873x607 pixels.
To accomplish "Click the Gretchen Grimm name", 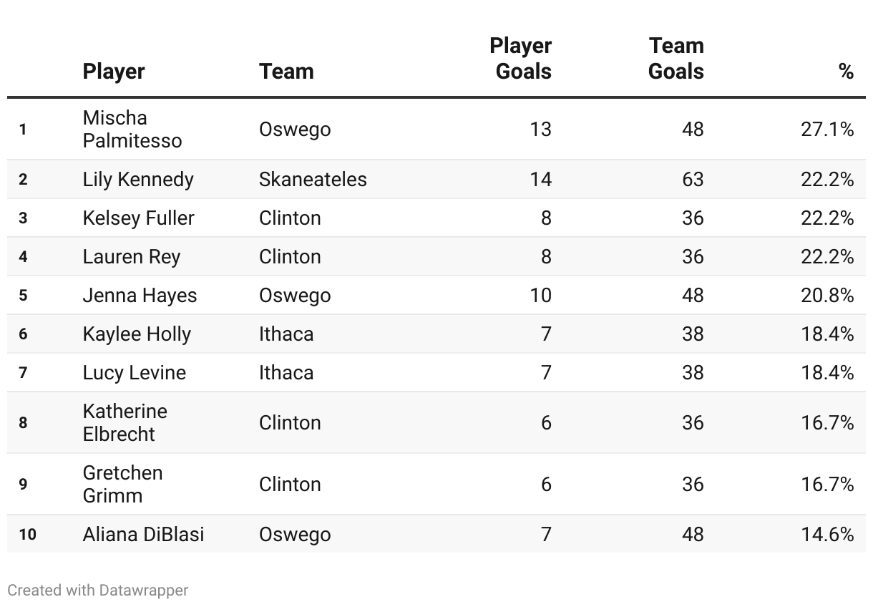I will click(123, 484).
